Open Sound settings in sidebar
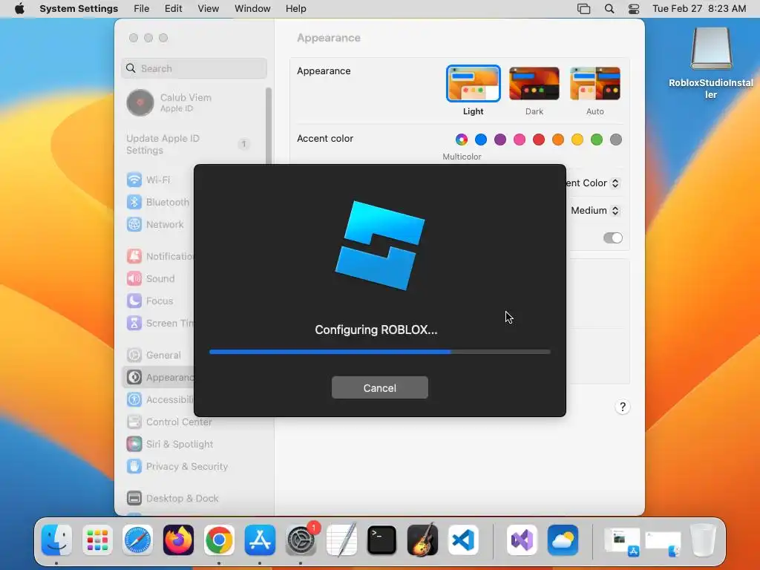The image size is (760, 570). tap(150, 279)
